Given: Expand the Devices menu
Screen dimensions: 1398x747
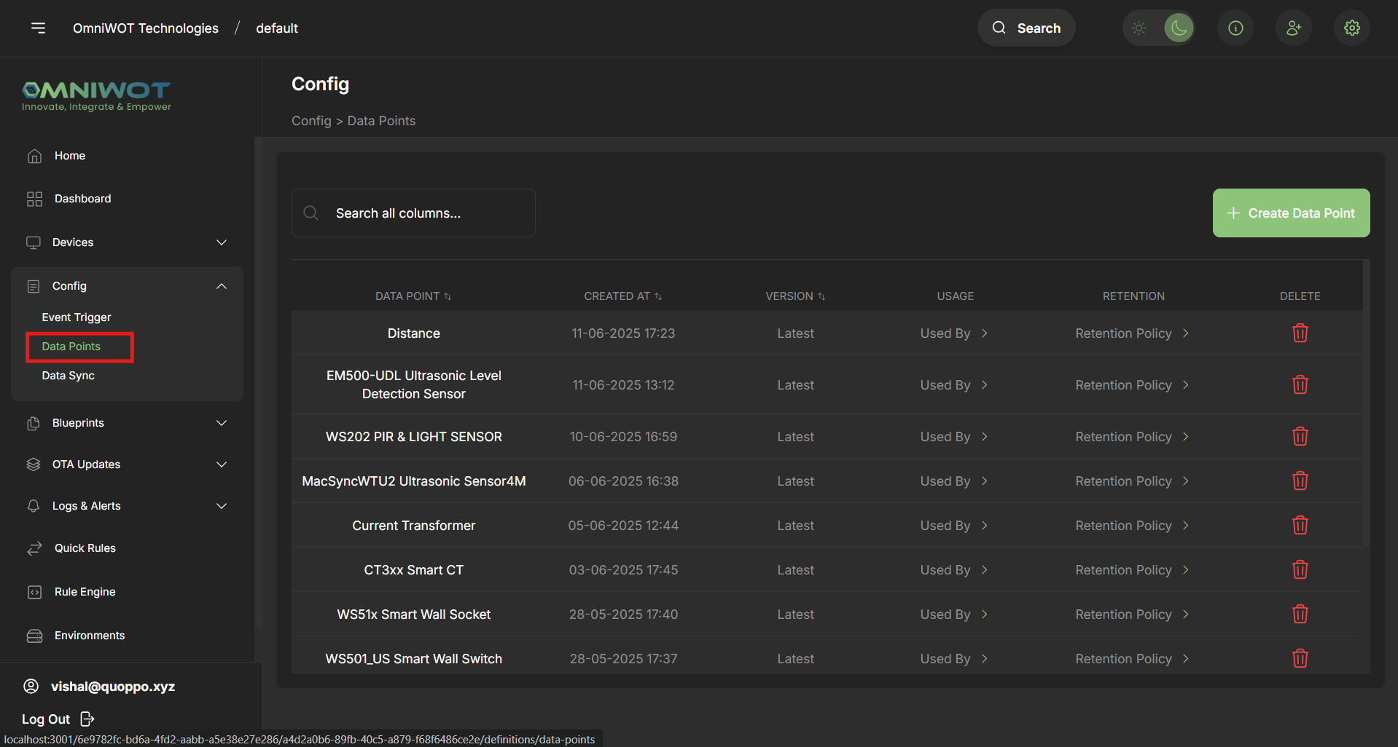Looking at the screenshot, I should (221, 242).
